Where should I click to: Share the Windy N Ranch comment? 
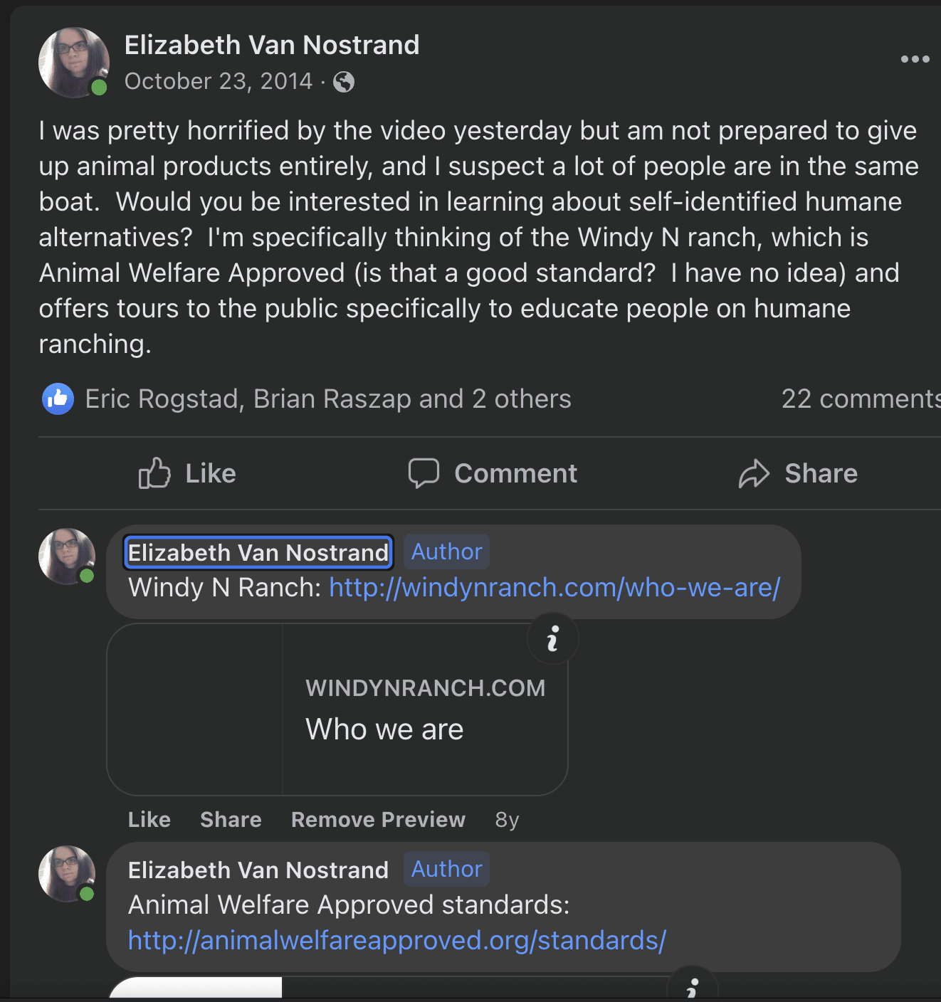231,820
